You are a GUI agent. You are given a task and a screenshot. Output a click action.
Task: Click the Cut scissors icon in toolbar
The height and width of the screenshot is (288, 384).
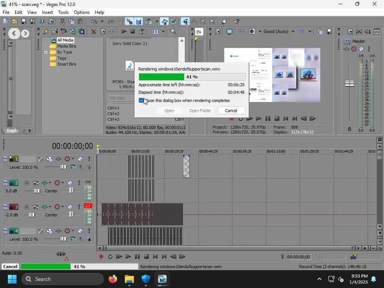[x=62, y=21]
